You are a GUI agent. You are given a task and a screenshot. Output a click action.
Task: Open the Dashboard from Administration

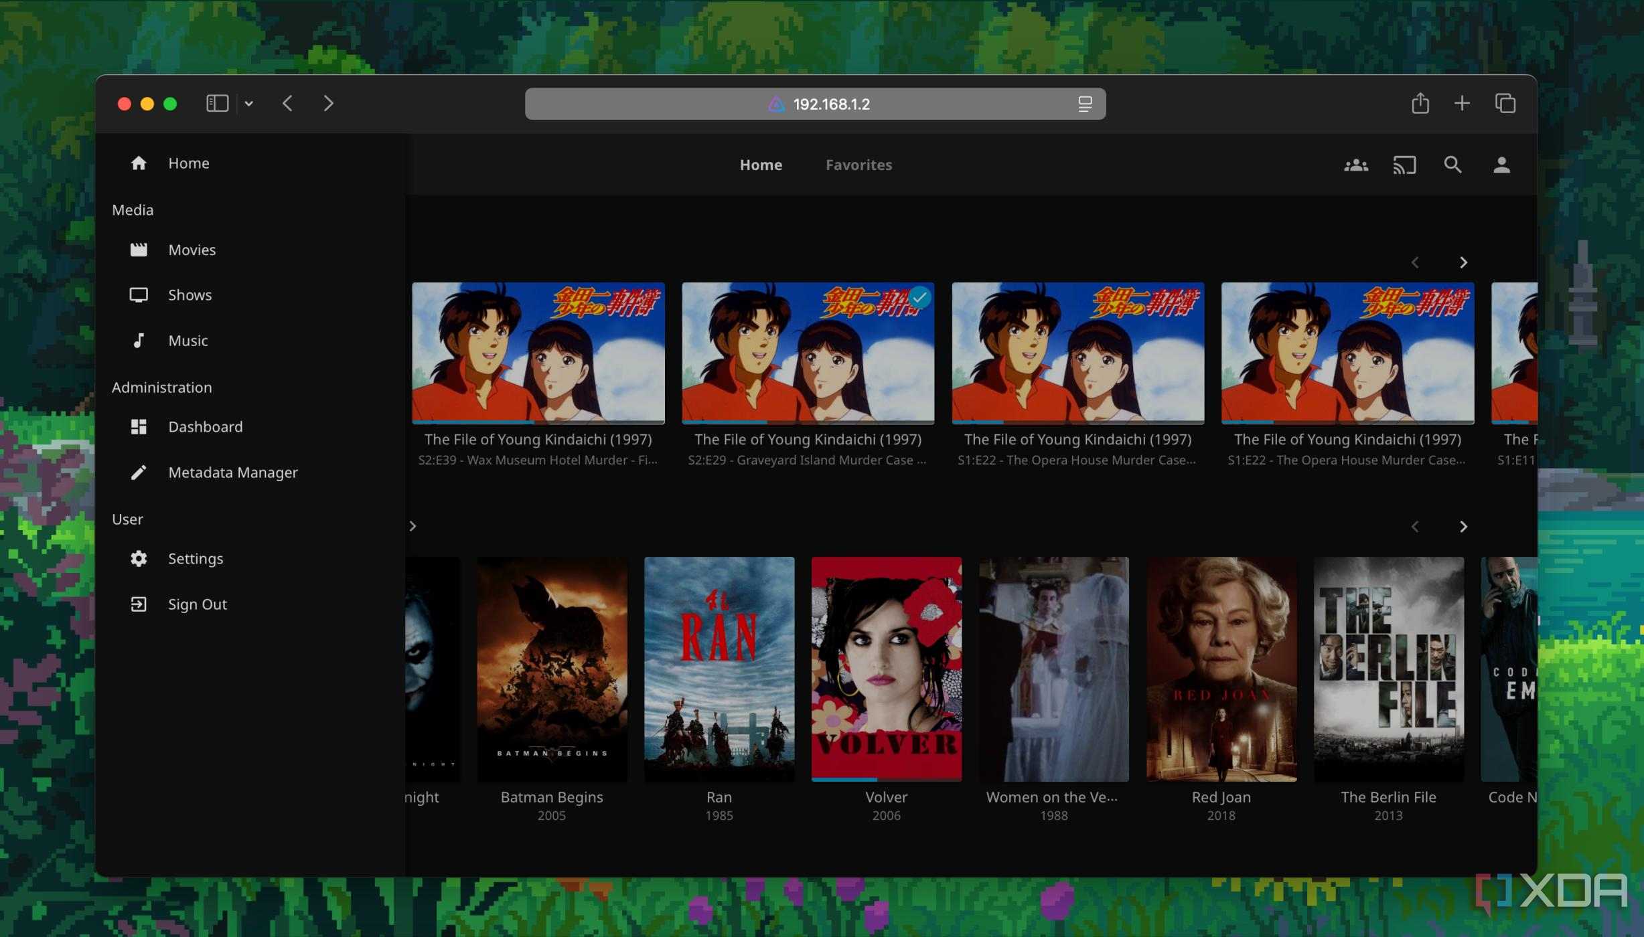(x=205, y=426)
